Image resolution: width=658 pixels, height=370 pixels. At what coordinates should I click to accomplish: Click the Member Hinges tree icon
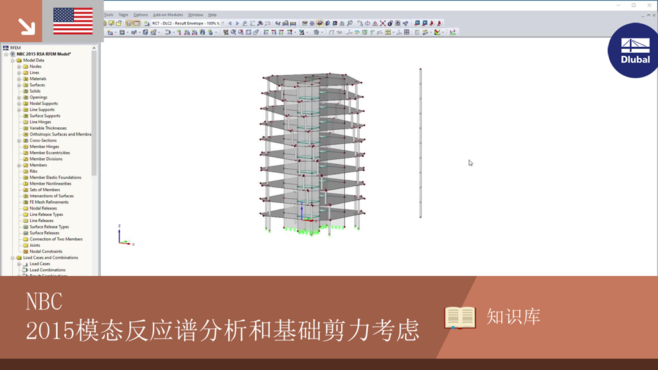tap(26, 147)
